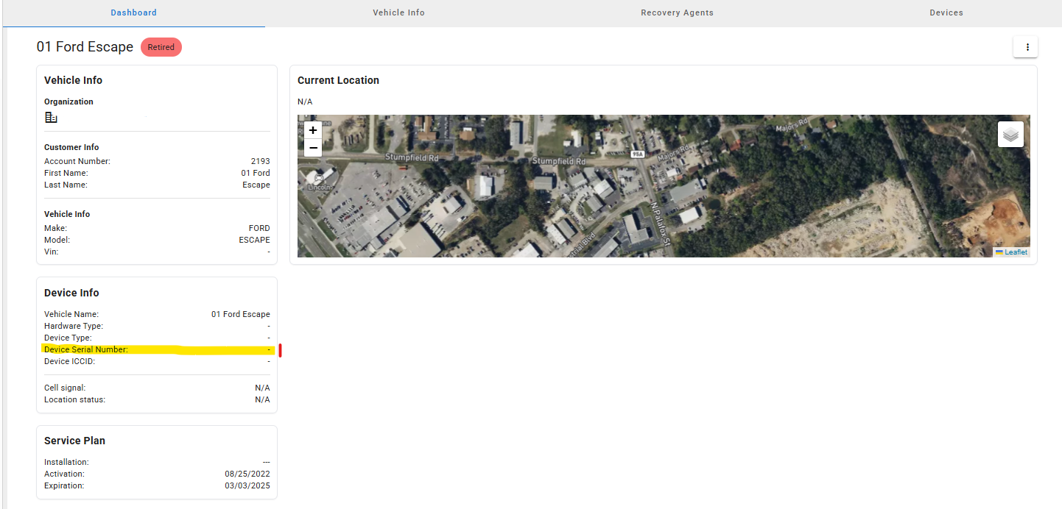The image size is (1062, 509).
Task: Switch to the Dashboard tab
Action: tap(133, 13)
